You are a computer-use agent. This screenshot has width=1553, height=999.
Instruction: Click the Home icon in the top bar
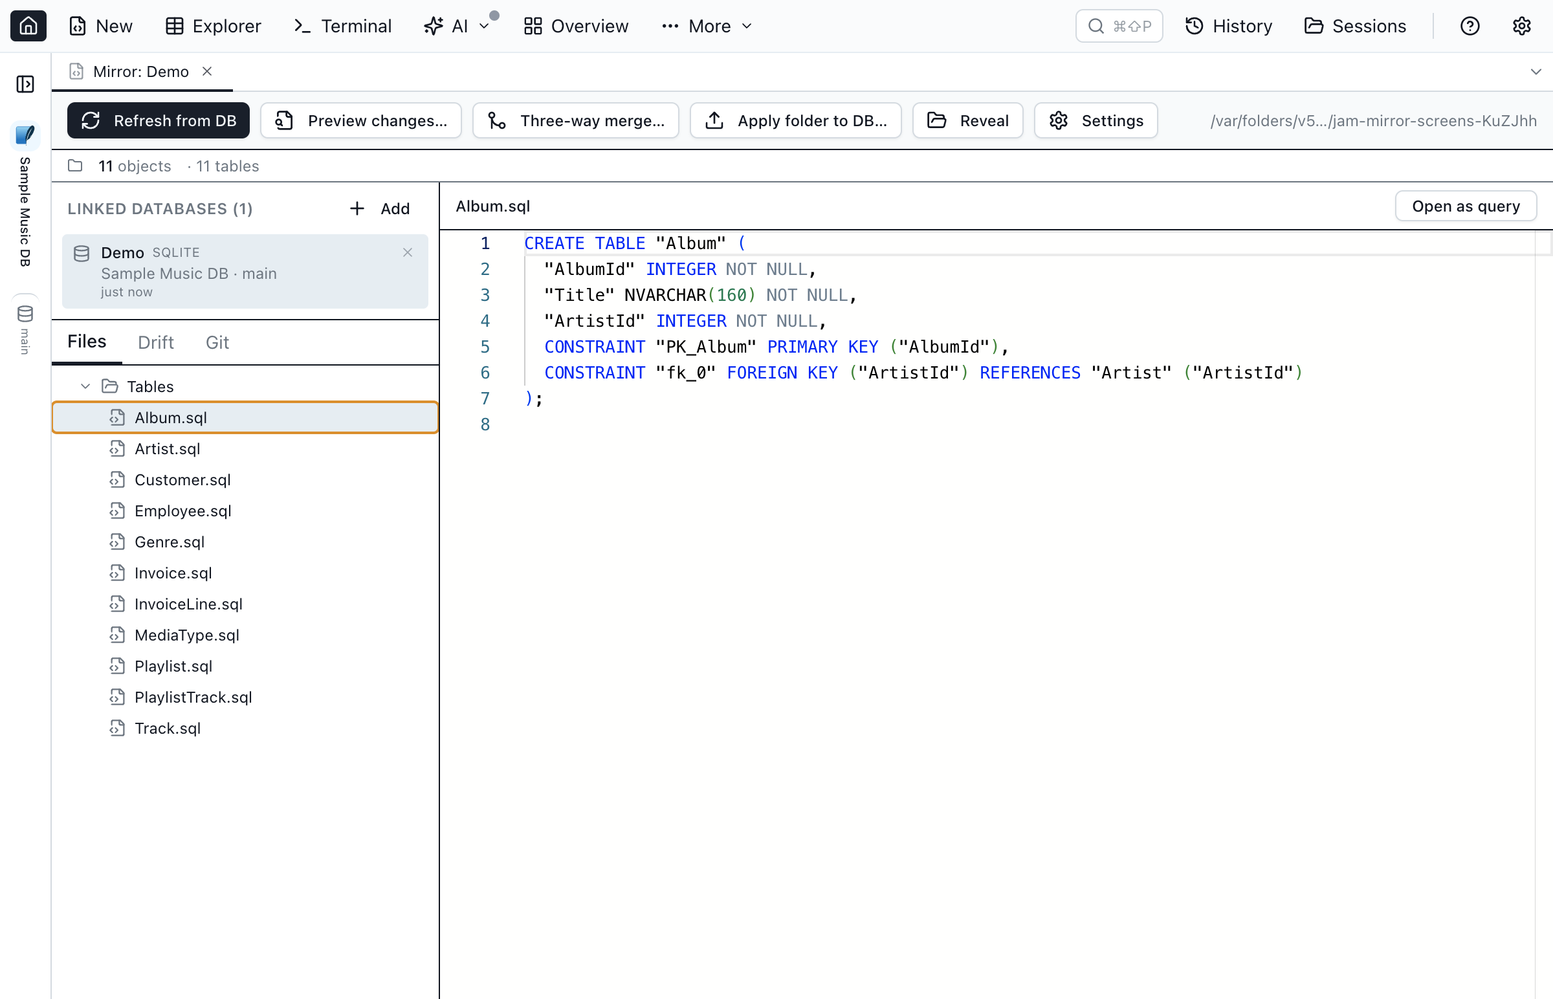28,26
